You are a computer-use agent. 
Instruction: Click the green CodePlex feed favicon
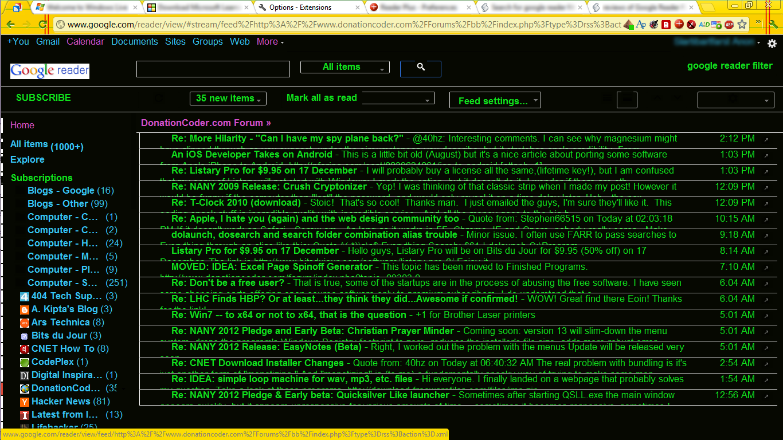coord(25,362)
